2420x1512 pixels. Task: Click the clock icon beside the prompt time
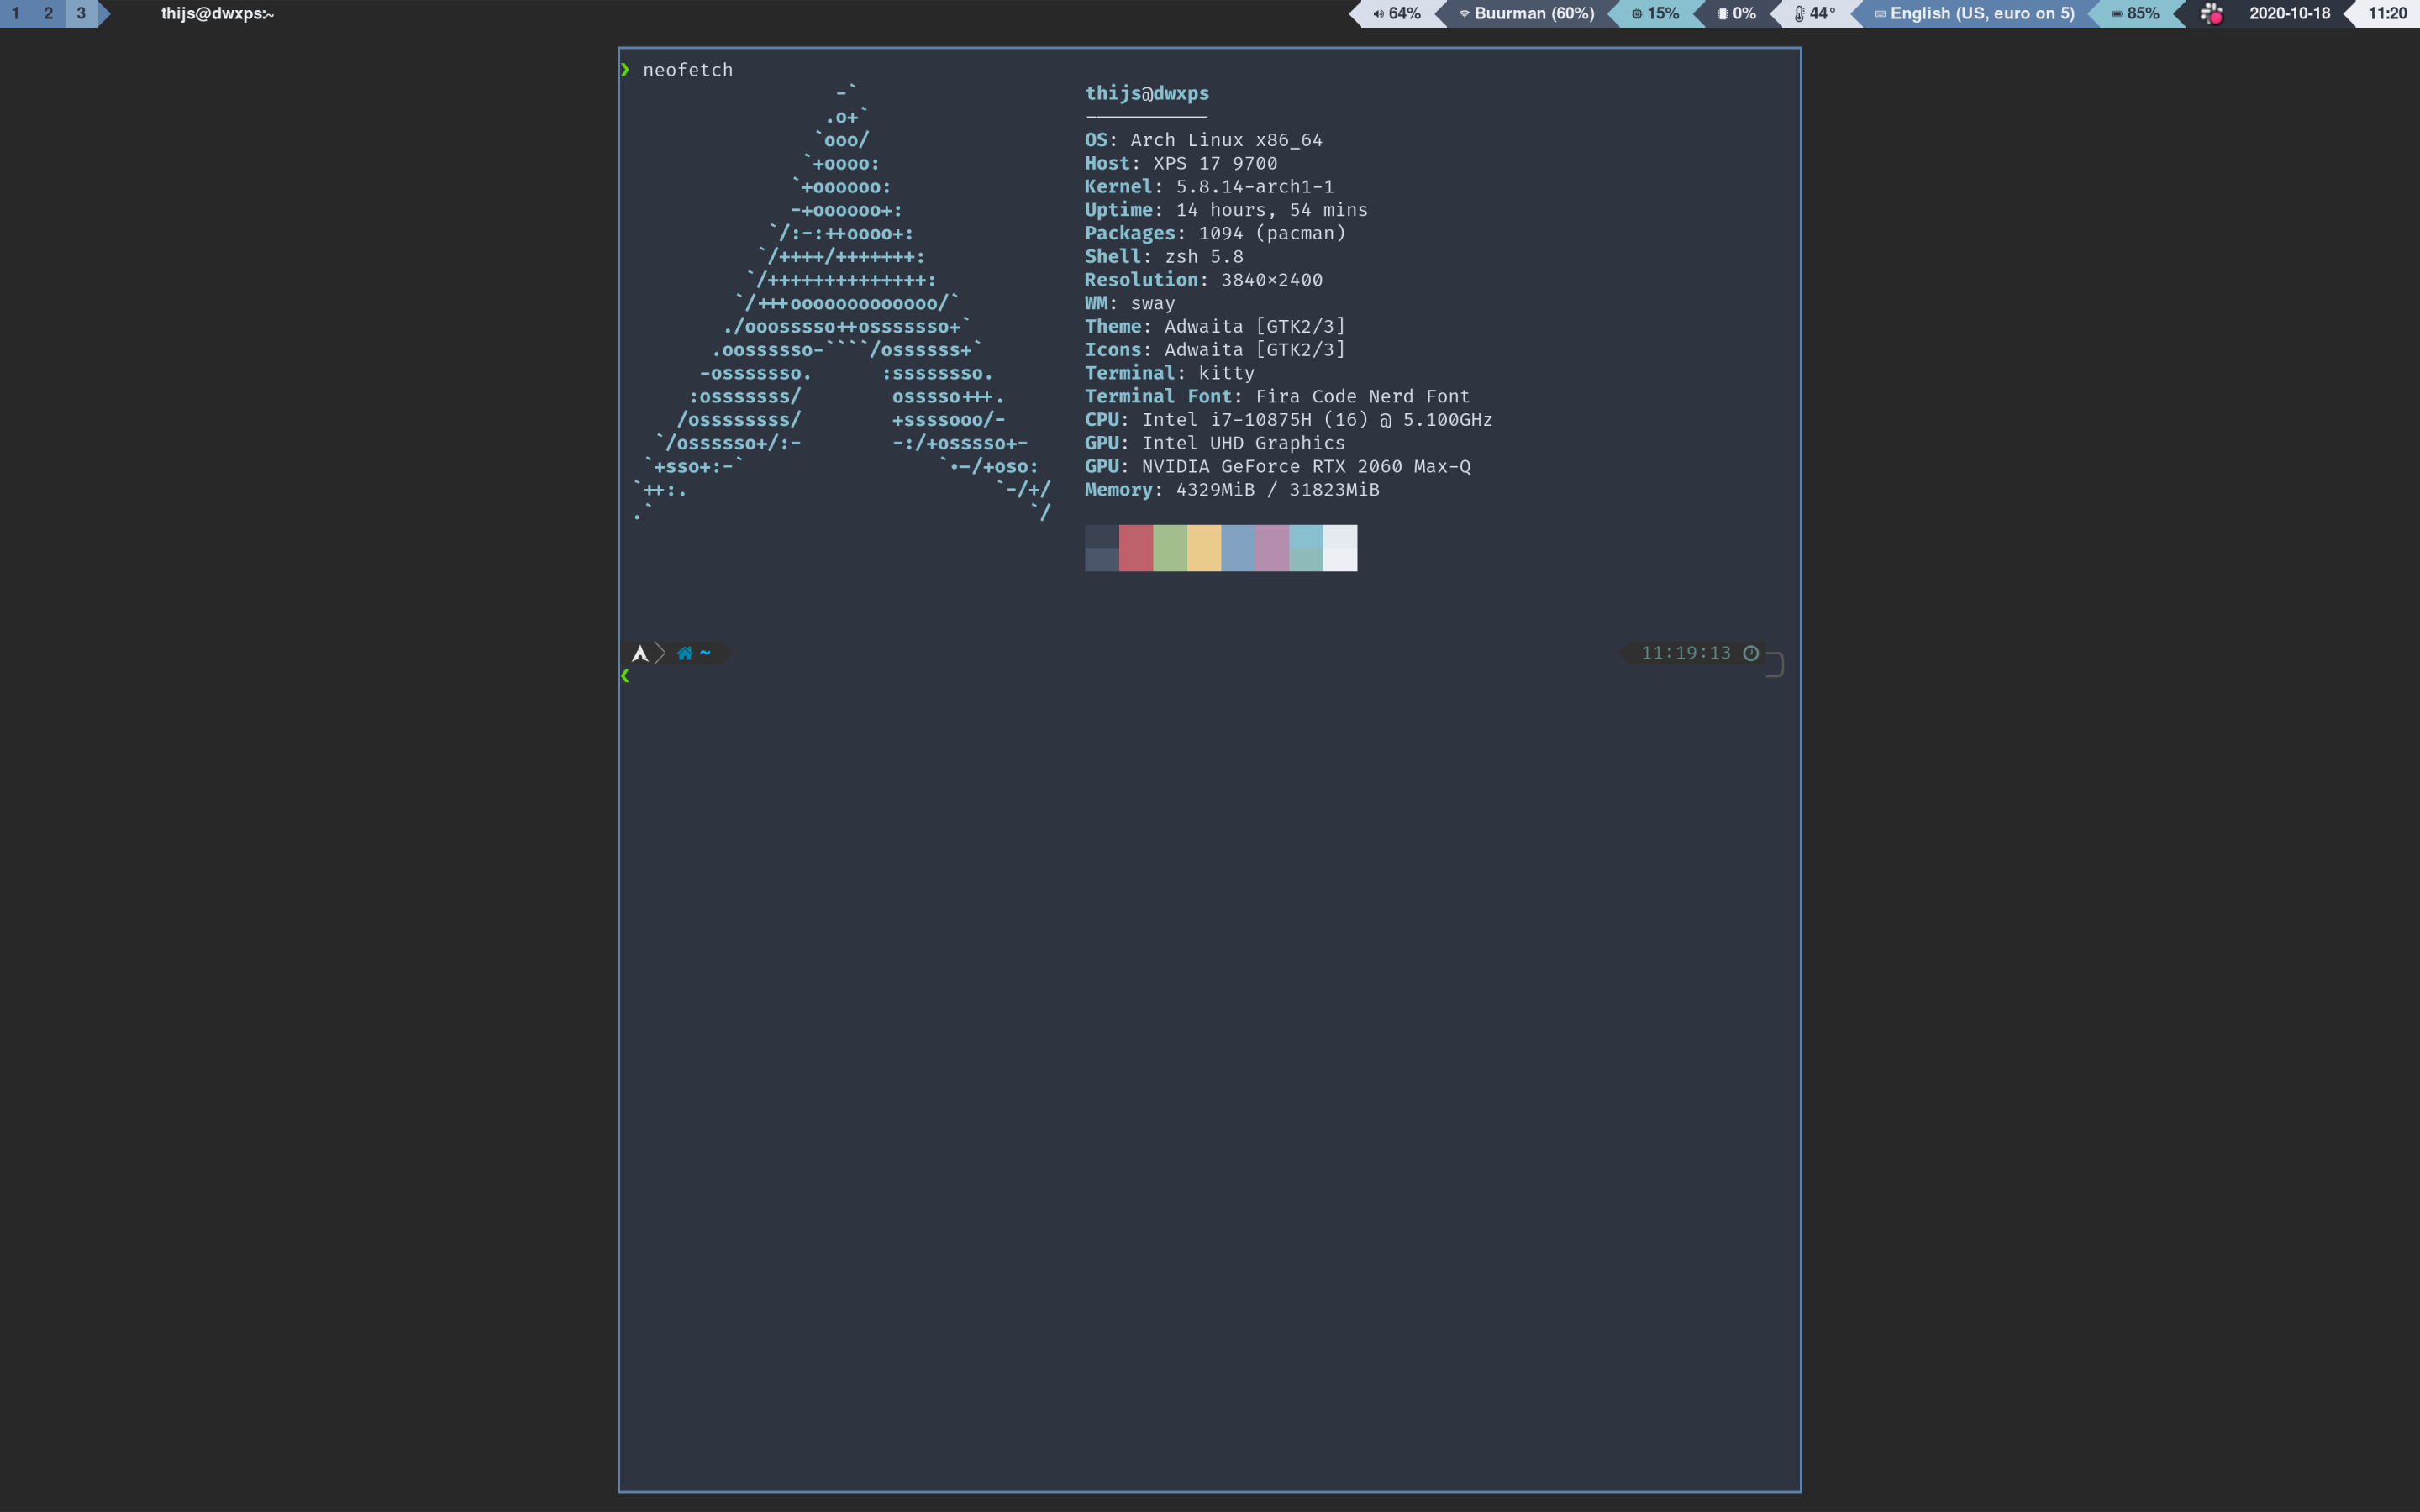(x=1751, y=653)
